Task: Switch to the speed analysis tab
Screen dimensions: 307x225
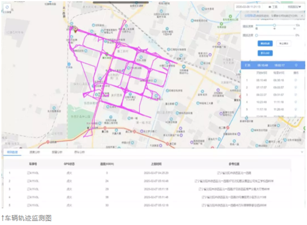Action: pyautogui.click(x=35, y=152)
